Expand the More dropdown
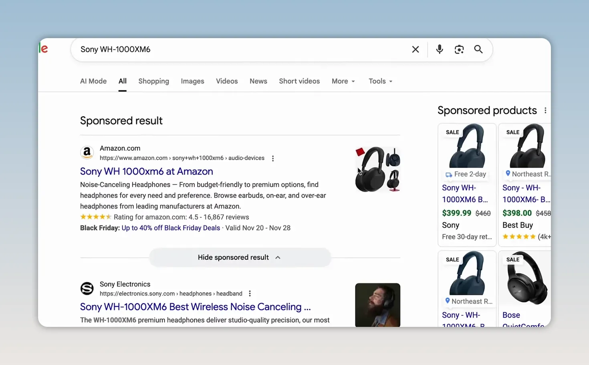 [x=343, y=81]
